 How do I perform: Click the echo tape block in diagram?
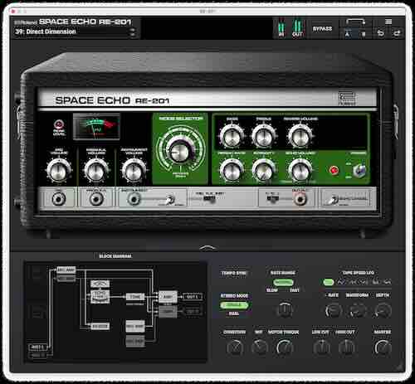[x=100, y=296]
